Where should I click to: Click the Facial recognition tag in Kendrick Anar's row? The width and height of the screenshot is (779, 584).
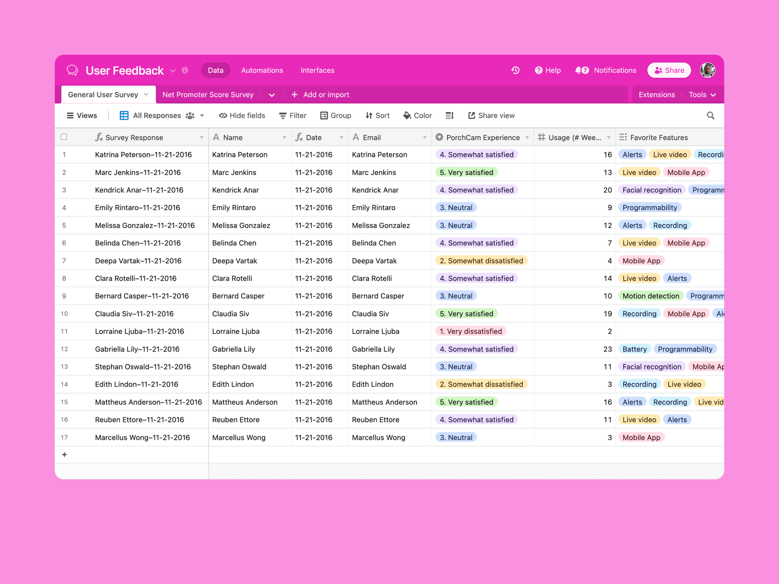[652, 190]
